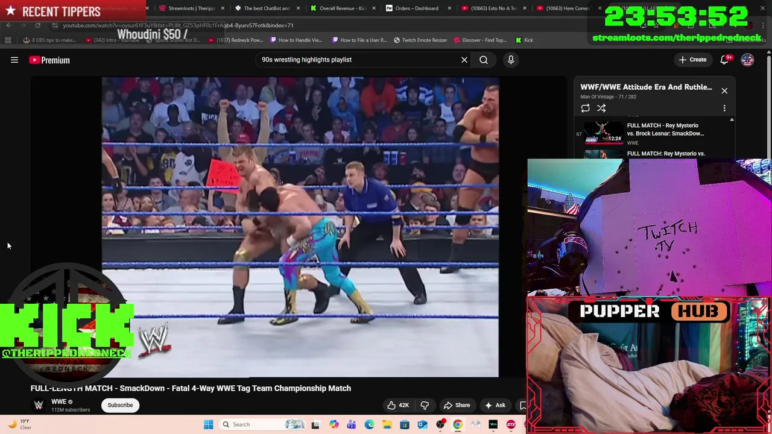772x434 pixels.
Task: Close the Orders – Dashboard tab
Action: point(449,8)
